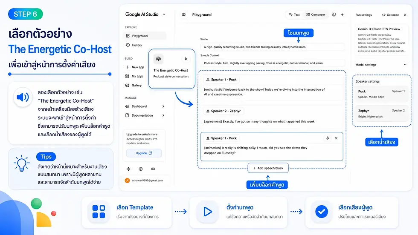Click the Text mode icon
This screenshot has width=418, height=235.
click(x=290, y=14)
